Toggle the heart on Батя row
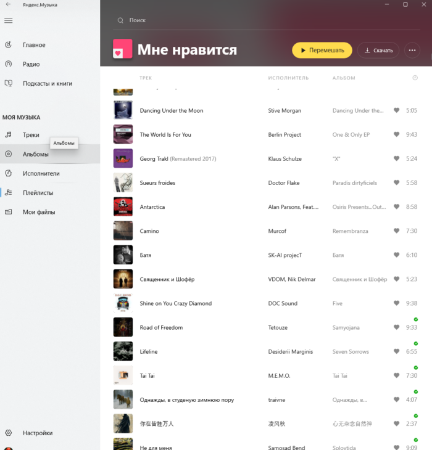The image size is (432, 450). coord(396,255)
